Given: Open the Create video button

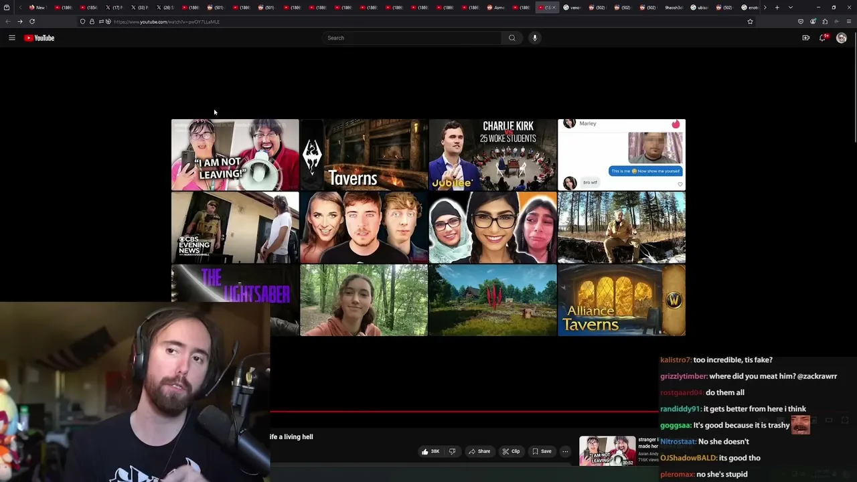Looking at the screenshot, I should 806,38.
